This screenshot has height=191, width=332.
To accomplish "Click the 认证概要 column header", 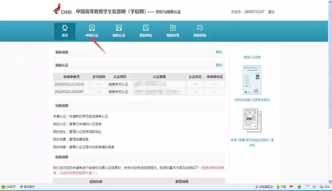I will point(160,77).
